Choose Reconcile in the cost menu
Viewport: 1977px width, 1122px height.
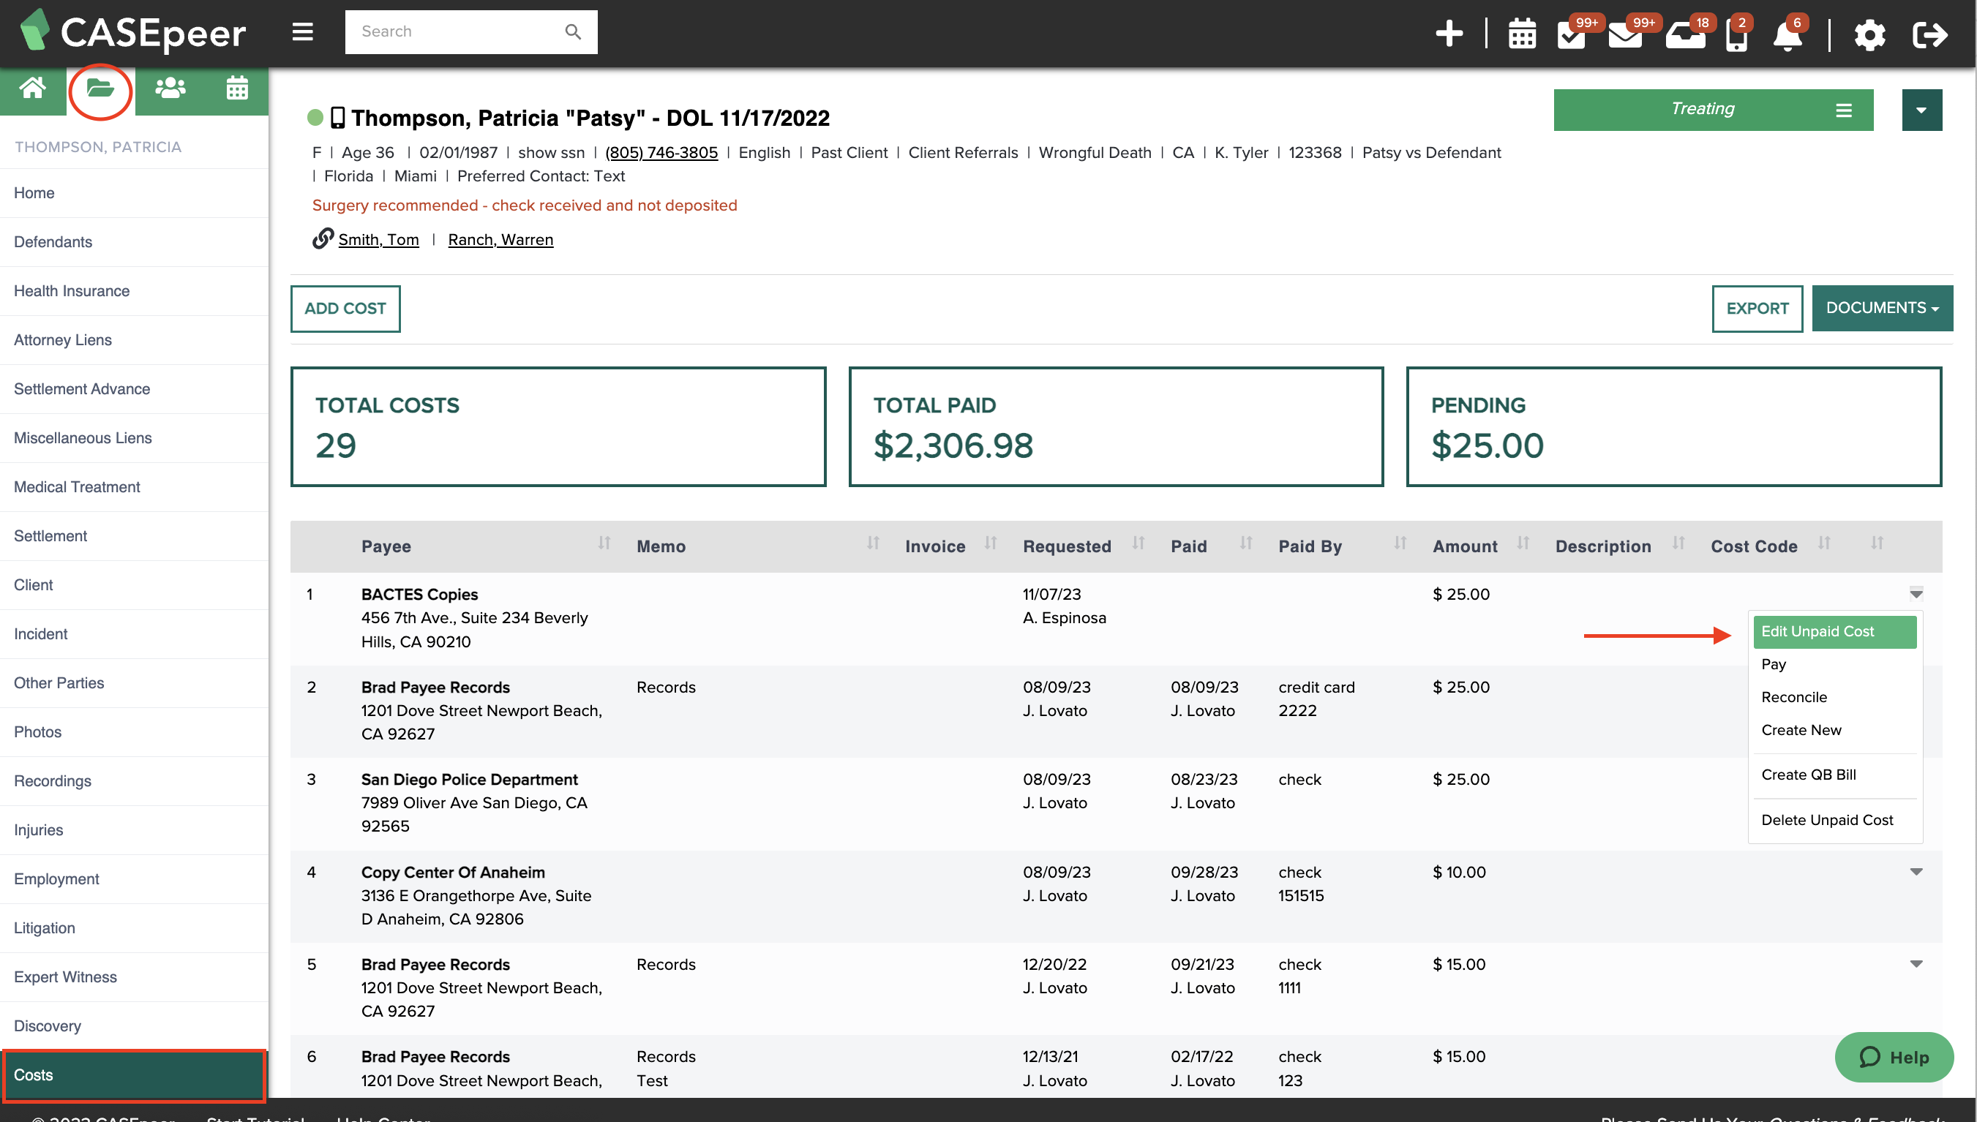click(1793, 697)
